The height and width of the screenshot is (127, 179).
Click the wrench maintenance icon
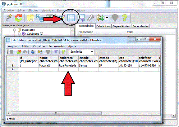tap(90, 18)
